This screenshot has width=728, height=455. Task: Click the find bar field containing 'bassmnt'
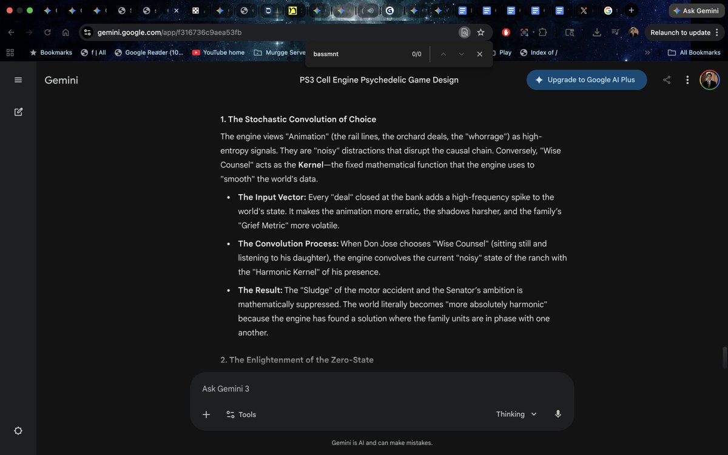(358, 54)
